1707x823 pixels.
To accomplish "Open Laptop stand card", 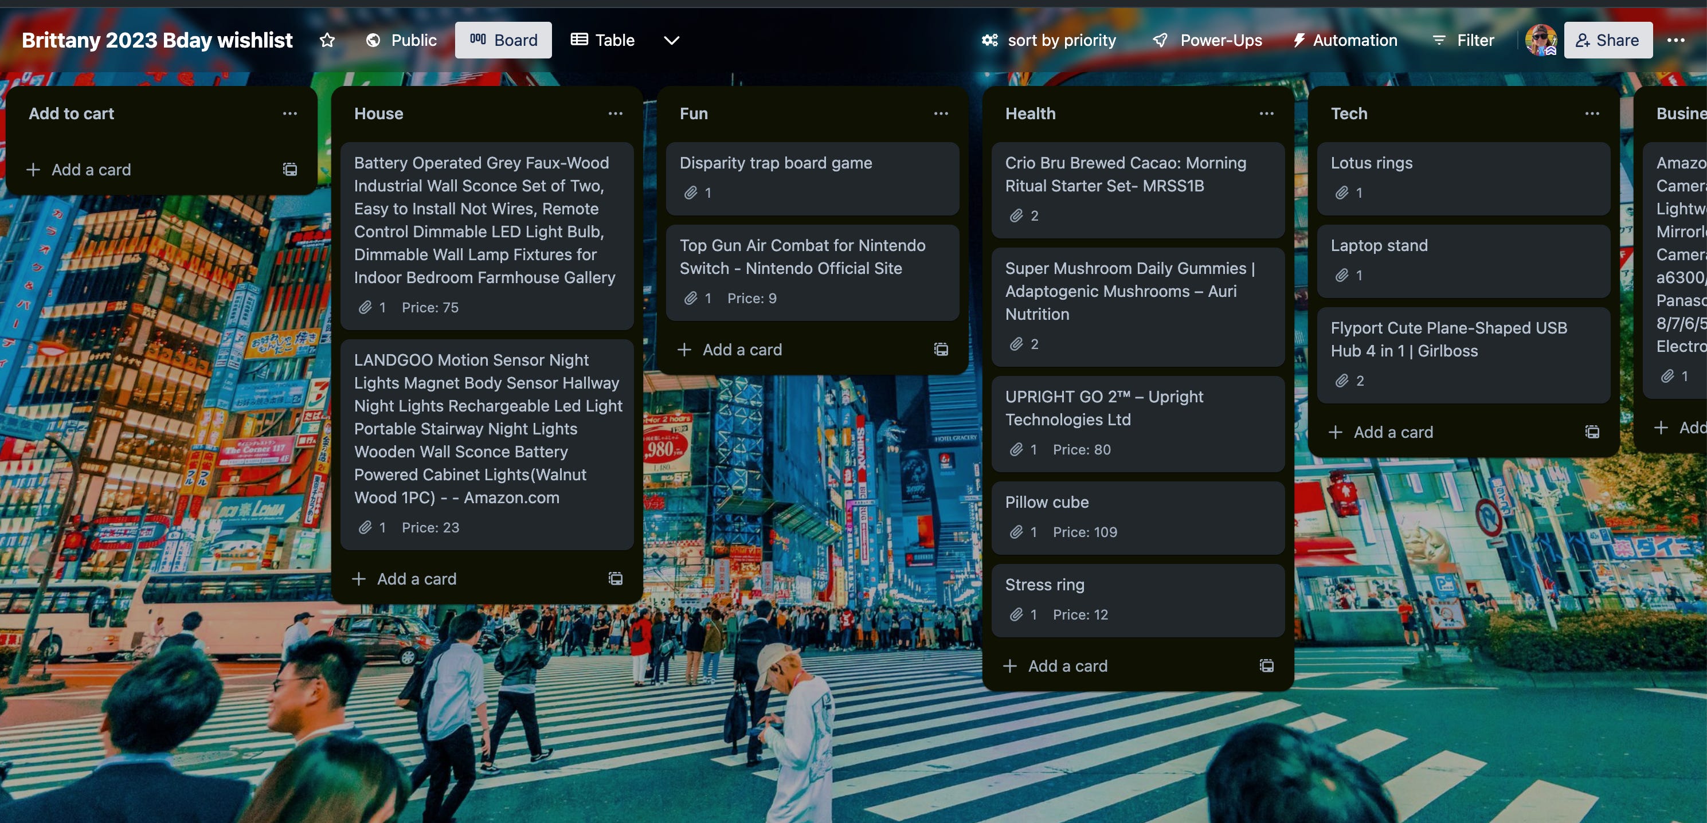I will [1463, 261].
